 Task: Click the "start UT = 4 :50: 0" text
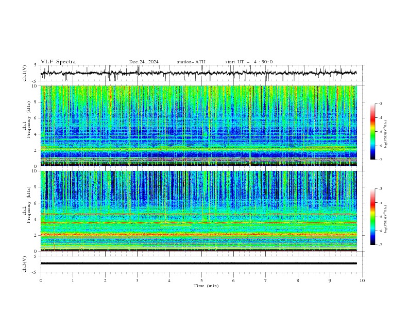[x=249, y=62]
